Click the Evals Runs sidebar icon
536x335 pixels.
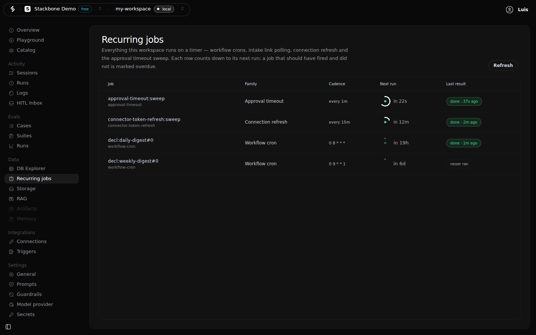11,146
